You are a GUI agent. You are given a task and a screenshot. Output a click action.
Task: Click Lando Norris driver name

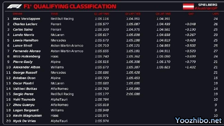coord(23,35)
